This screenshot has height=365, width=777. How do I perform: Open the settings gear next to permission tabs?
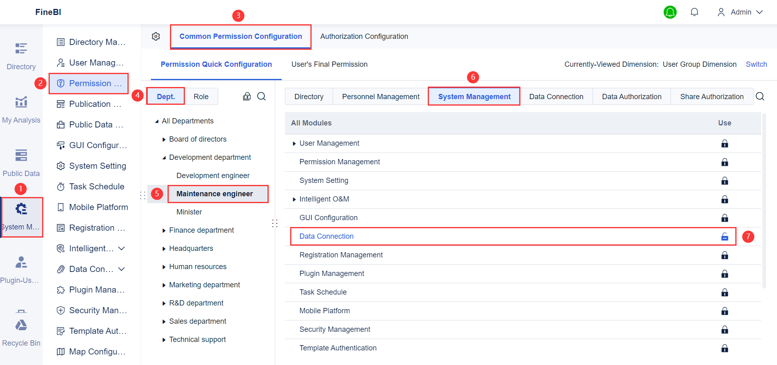[156, 36]
